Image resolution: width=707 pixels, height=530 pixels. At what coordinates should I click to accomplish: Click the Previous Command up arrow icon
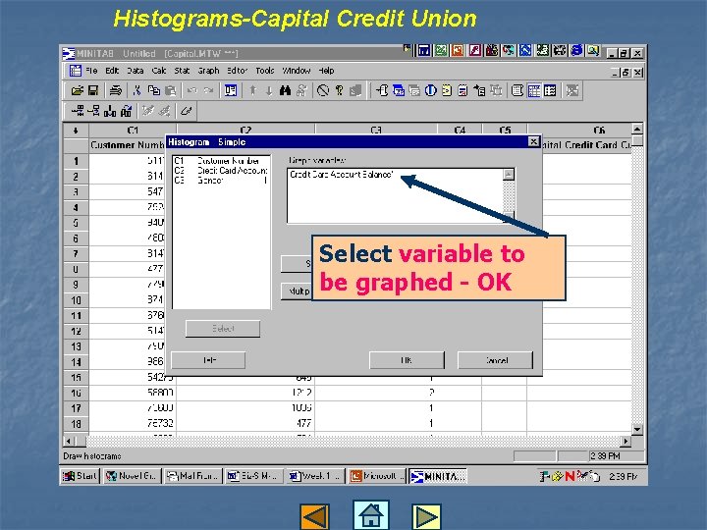tap(253, 90)
